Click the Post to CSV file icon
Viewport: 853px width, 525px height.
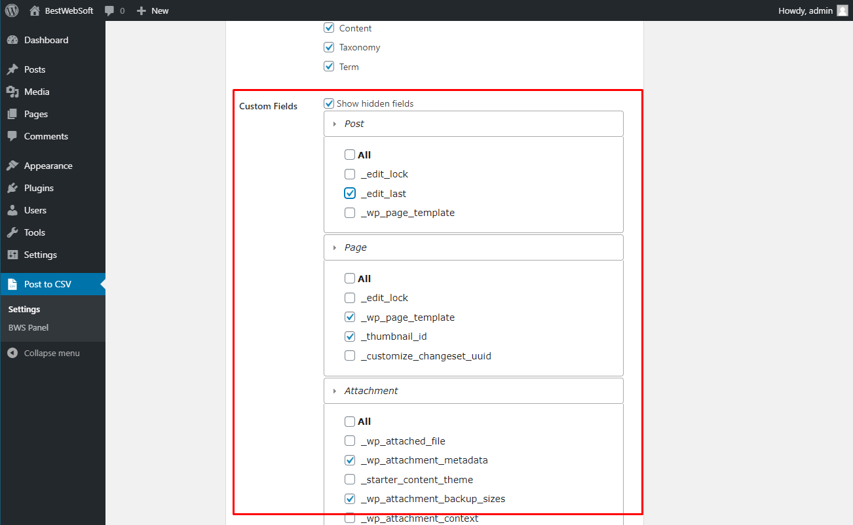tap(12, 284)
